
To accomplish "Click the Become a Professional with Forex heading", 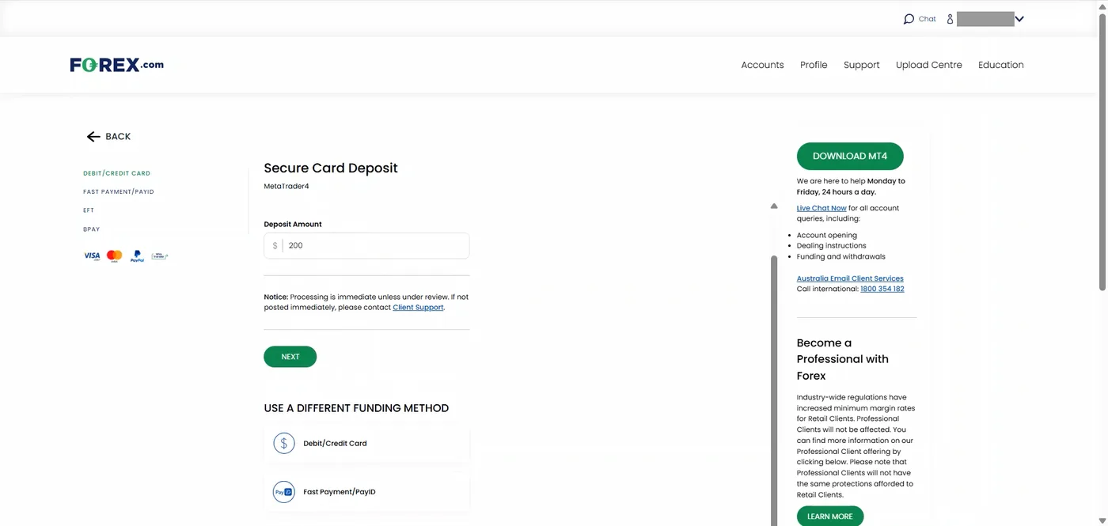I will point(843,359).
